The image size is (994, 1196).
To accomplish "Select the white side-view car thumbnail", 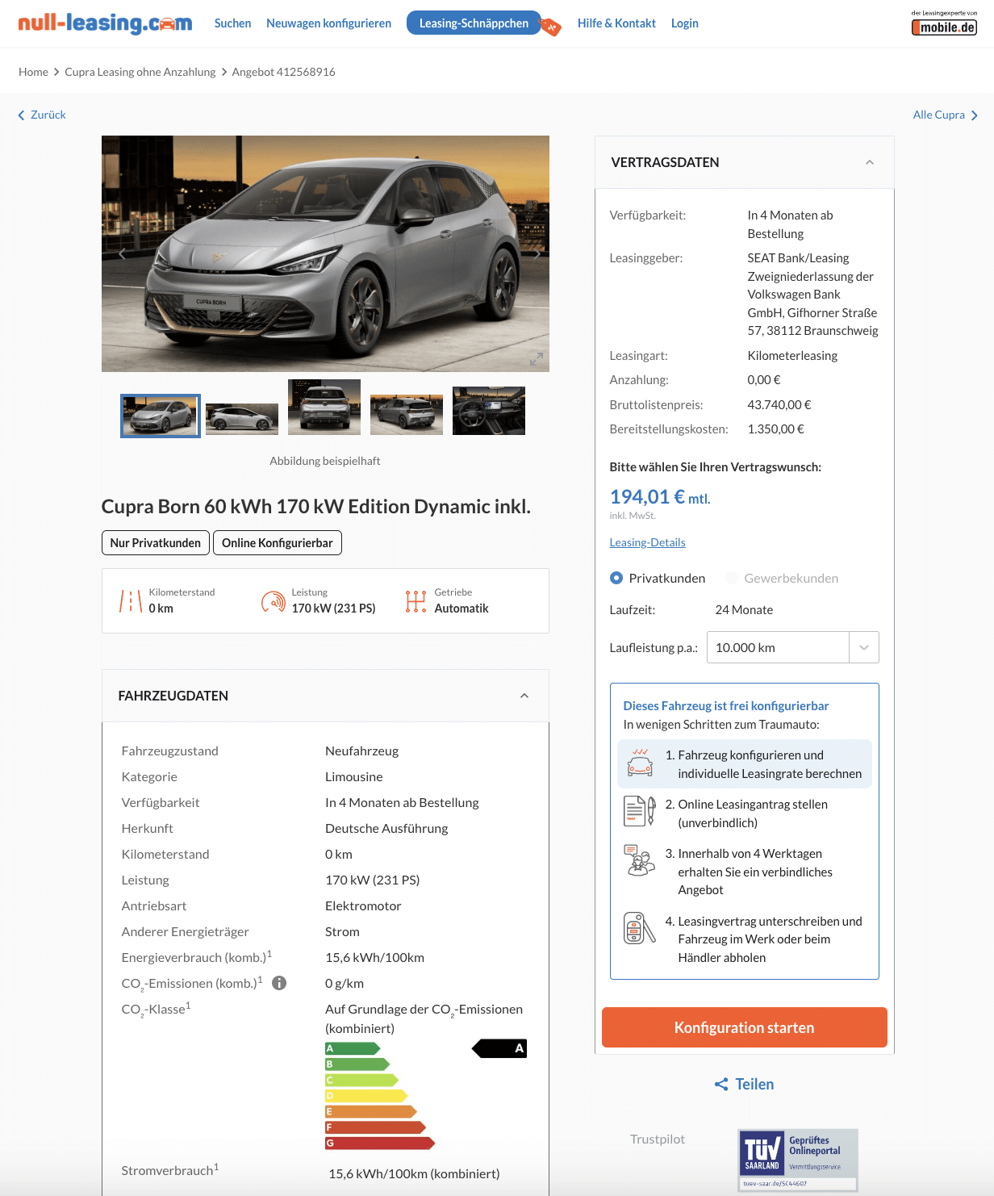I will click(242, 419).
